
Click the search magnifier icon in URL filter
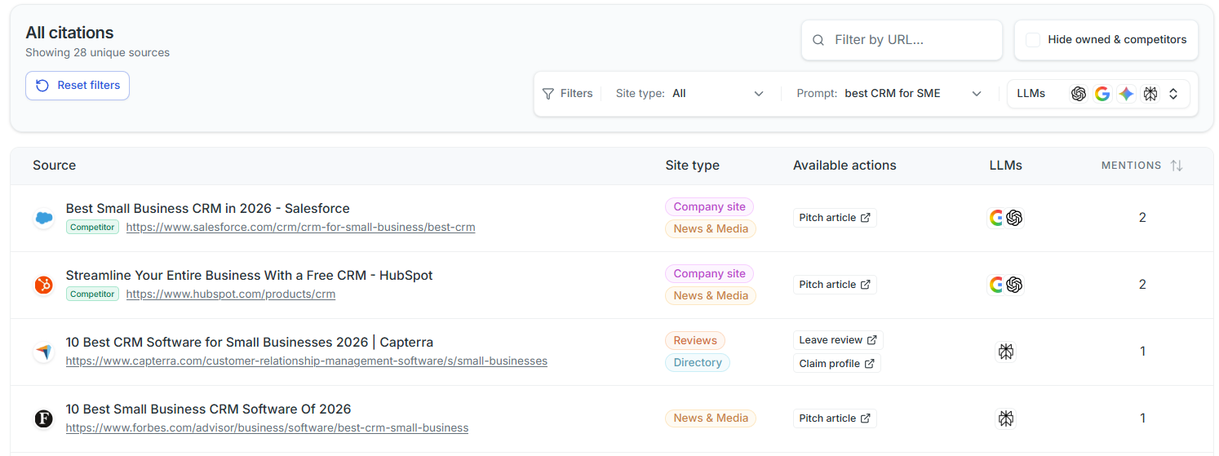818,40
